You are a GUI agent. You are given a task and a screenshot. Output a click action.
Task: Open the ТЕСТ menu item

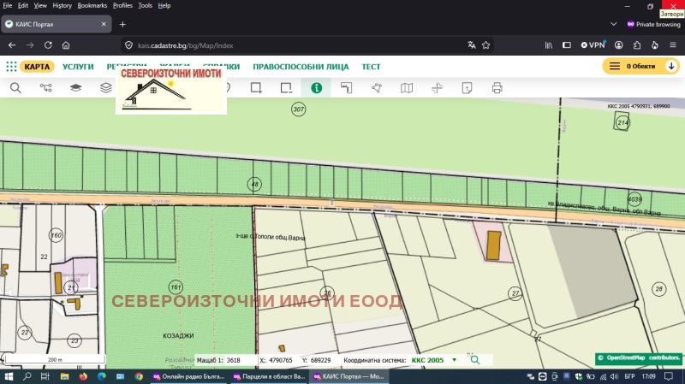point(371,67)
